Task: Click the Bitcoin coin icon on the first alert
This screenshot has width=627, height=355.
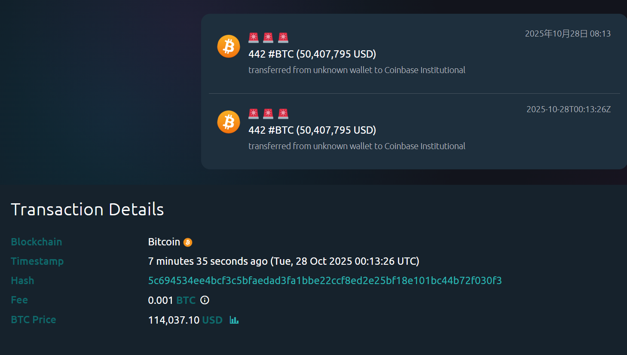Action: click(228, 46)
